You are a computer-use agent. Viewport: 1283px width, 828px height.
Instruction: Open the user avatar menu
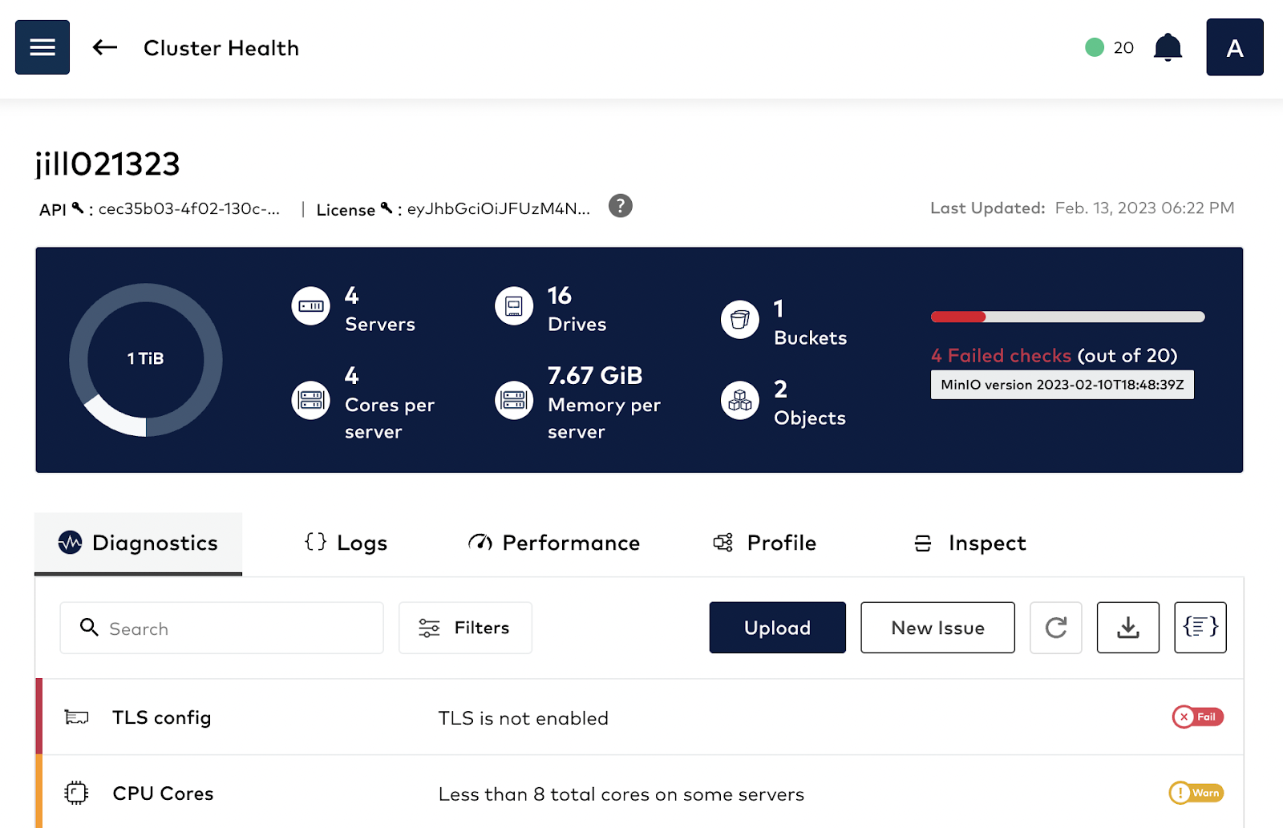tap(1234, 48)
